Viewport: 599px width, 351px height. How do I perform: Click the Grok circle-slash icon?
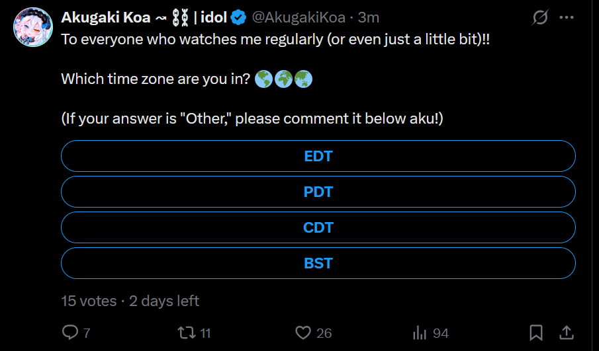click(540, 18)
